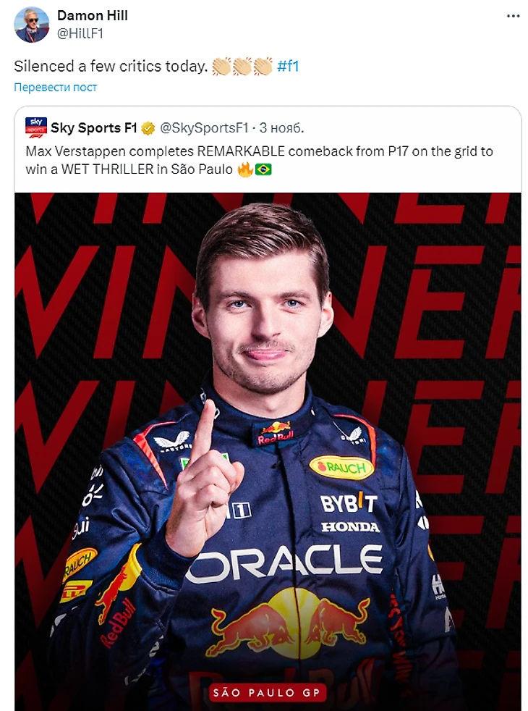
Task: Click Damon Hill's profile avatar
Action: (x=32, y=25)
